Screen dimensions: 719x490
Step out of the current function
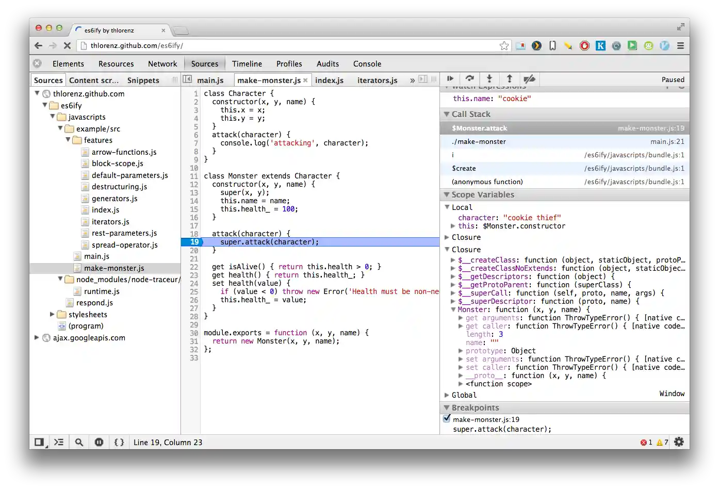click(x=510, y=79)
